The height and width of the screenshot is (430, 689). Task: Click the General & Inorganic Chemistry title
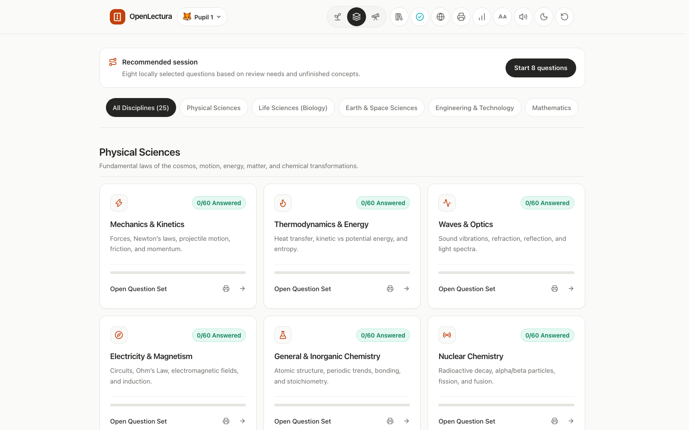pyautogui.click(x=327, y=356)
